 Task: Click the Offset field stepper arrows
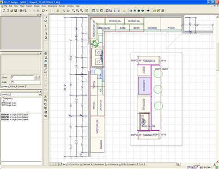37,77
